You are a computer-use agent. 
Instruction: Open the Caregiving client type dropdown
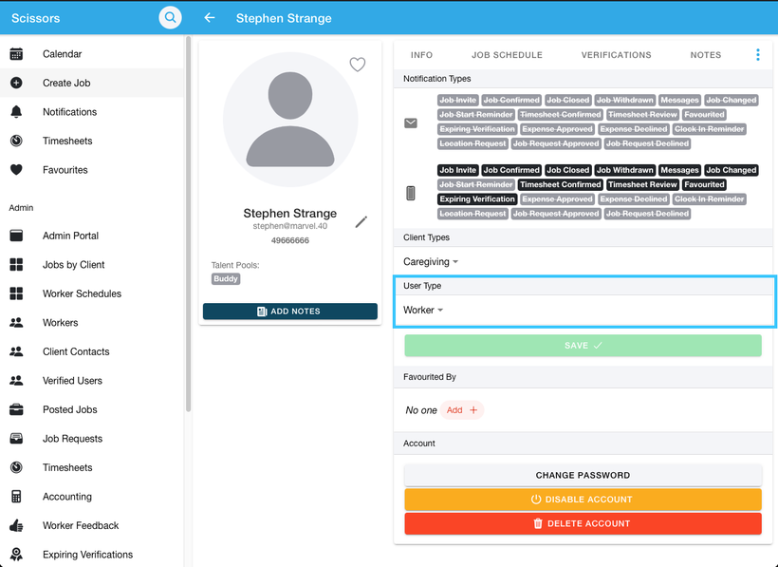[430, 261]
